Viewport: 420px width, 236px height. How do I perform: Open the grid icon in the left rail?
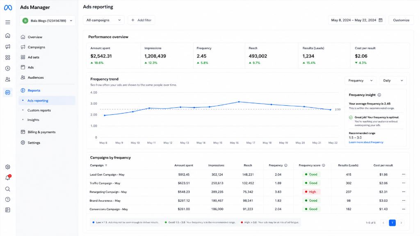click(x=8, y=57)
